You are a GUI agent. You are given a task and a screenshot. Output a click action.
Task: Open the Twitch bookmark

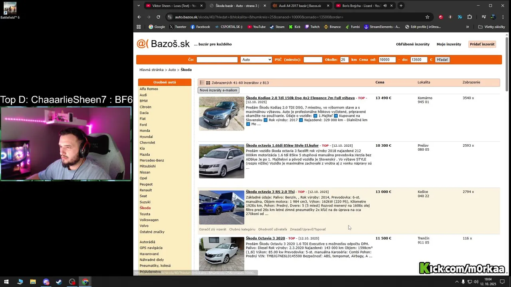312,27
